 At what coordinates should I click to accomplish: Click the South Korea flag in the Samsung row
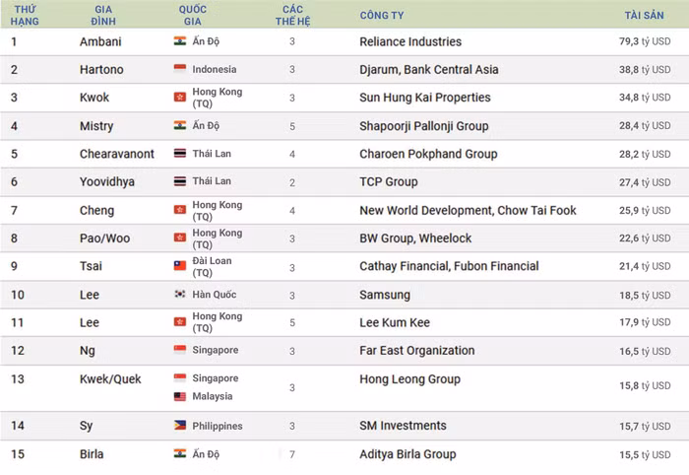pyautogui.click(x=180, y=295)
